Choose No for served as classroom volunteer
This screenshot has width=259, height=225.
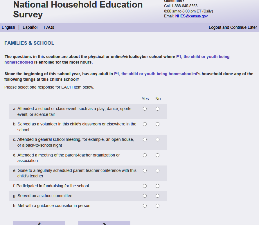(x=157, y=124)
